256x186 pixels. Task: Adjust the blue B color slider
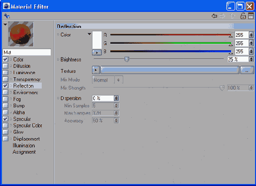coord(171,51)
